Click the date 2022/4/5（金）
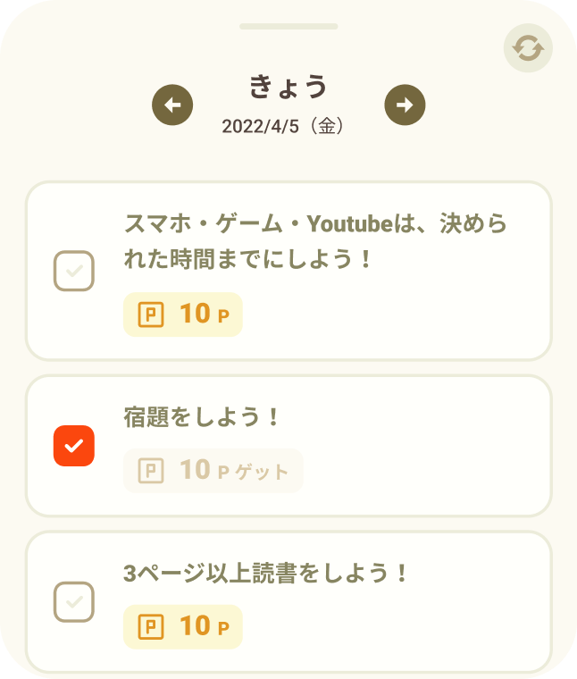577x679 pixels. click(283, 126)
